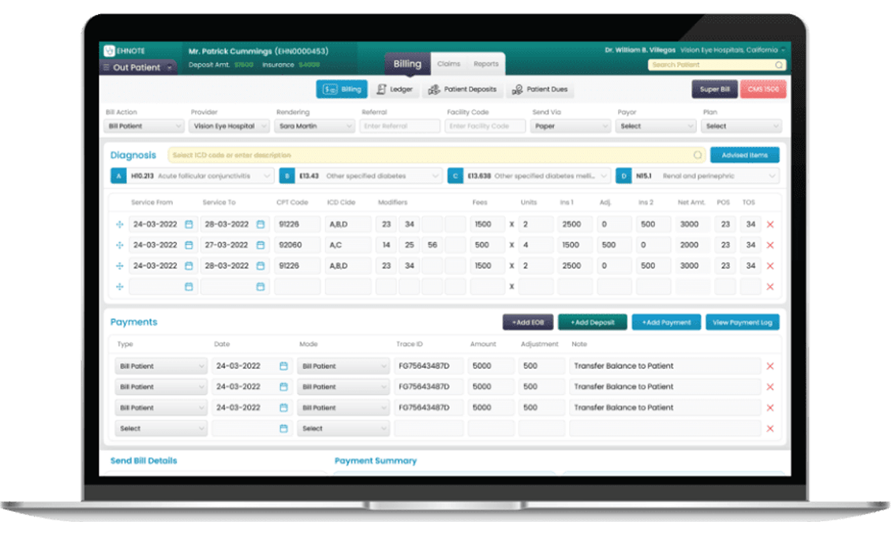Click the Super Bill button

[714, 89]
